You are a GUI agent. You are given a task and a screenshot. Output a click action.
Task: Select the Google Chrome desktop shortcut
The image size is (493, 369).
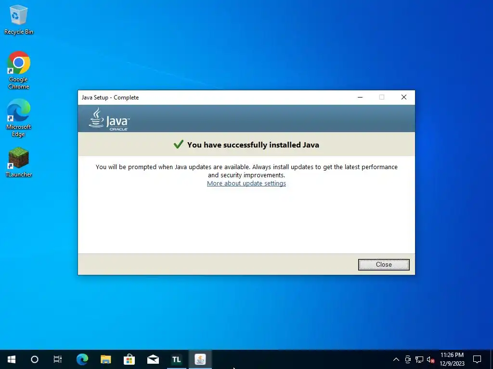click(19, 70)
